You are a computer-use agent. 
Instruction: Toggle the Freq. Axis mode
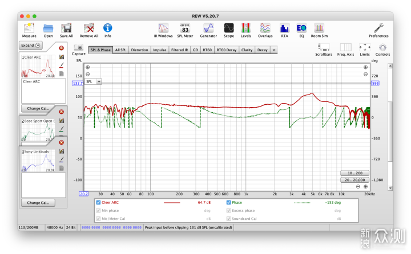(345, 50)
